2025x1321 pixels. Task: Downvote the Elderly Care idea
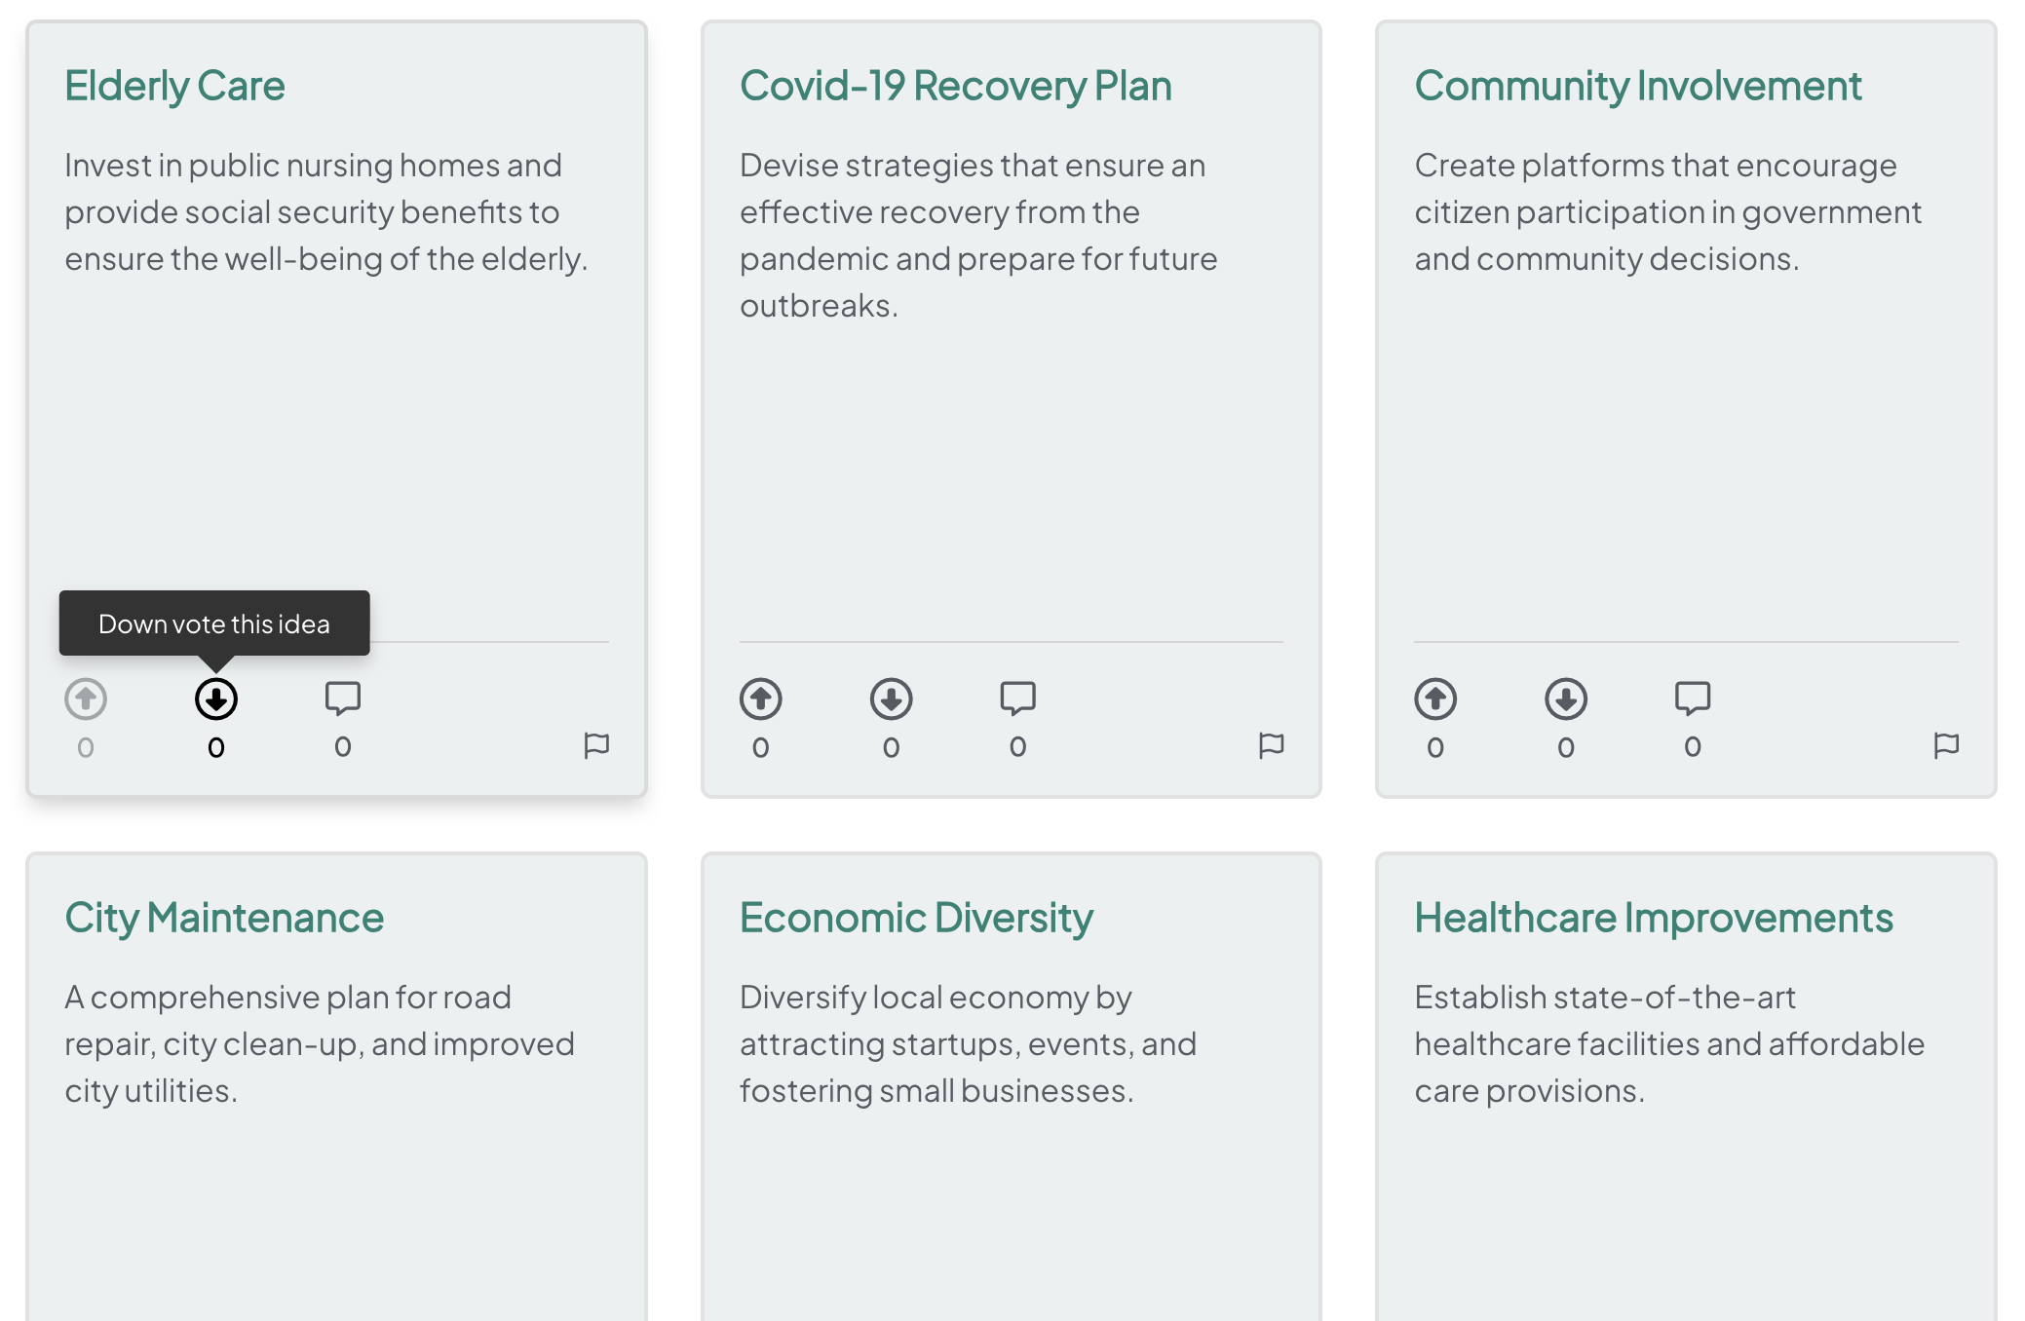(x=215, y=698)
